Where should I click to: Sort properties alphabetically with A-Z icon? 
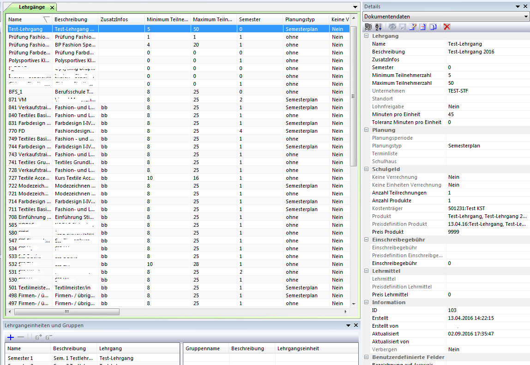pos(378,27)
